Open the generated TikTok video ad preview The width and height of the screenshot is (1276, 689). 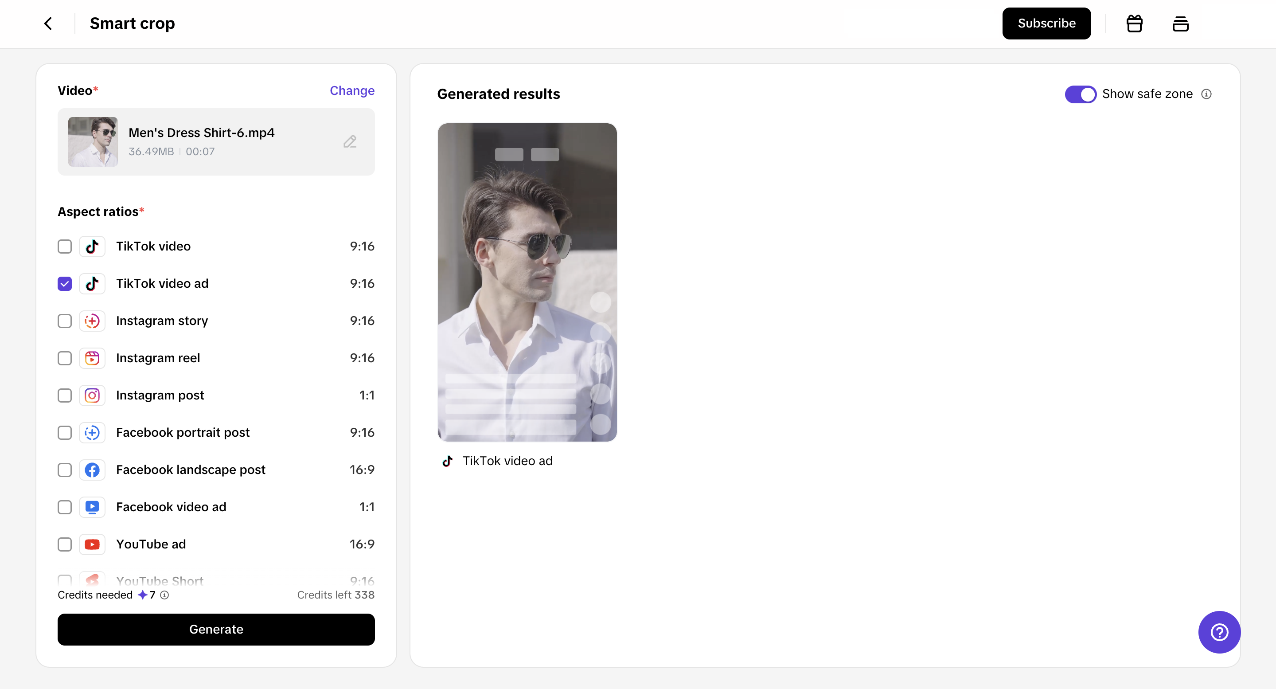(527, 282)
